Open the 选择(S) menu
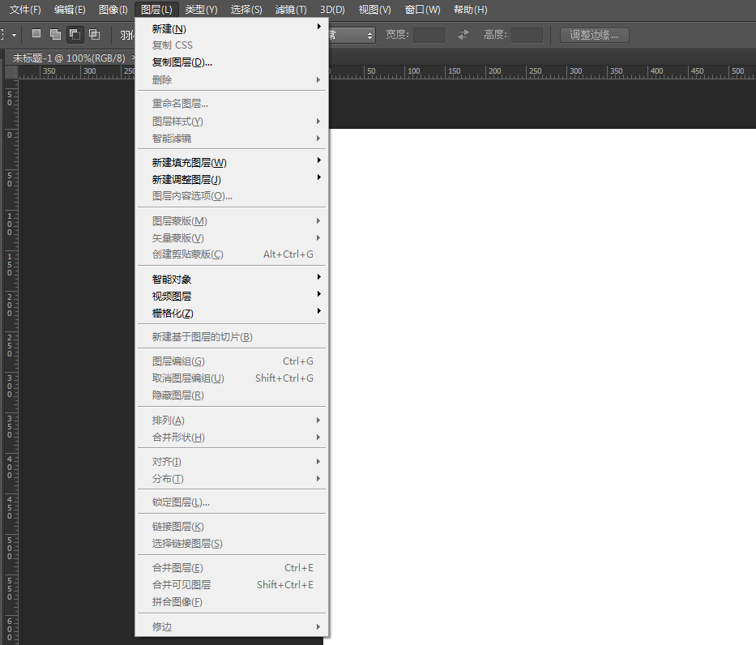This screenshot has width=756, height=645. click(246, 9)
